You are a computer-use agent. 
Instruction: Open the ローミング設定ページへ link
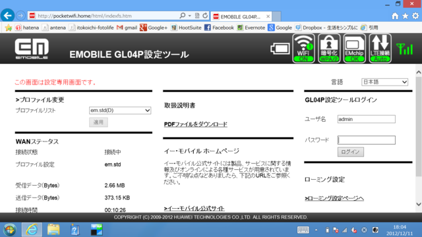[x=334, y=198]
